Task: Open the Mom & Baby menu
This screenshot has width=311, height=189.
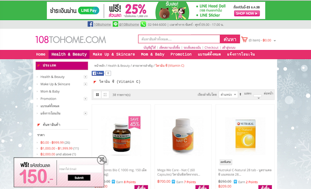Action: tap(152, 54)
